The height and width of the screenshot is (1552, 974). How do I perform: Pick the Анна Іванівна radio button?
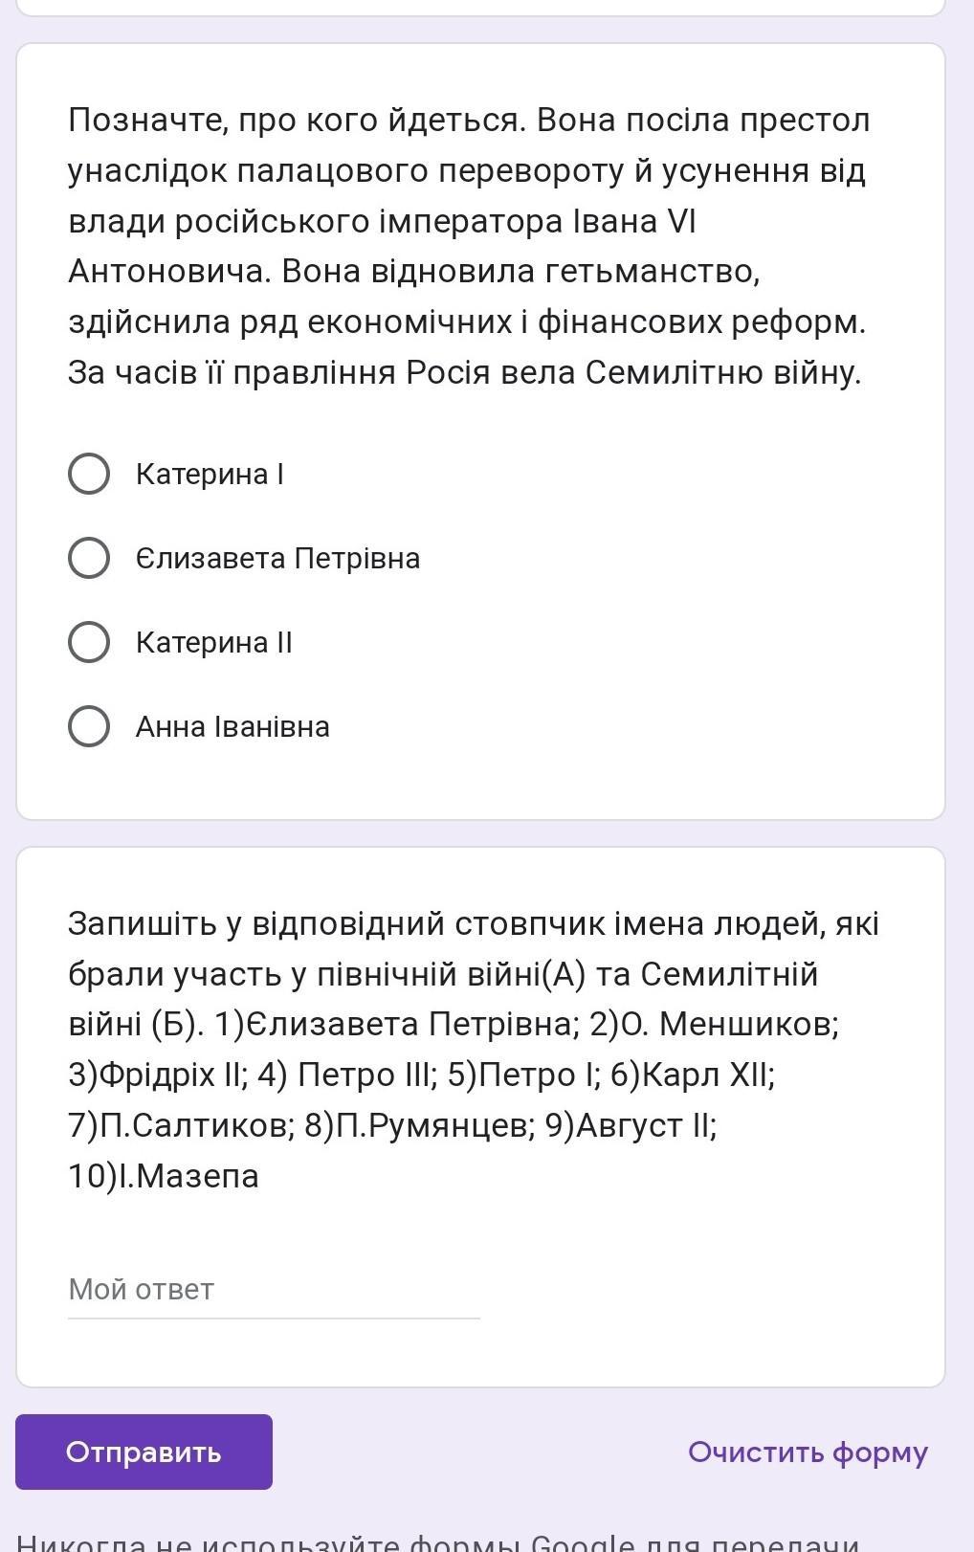coord(89,726)
